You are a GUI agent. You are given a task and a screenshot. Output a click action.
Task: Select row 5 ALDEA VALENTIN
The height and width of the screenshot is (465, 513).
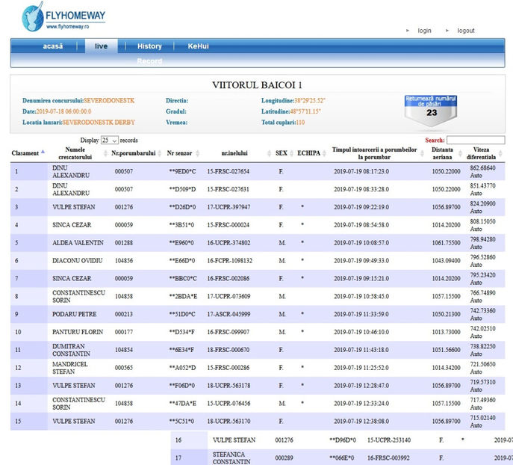point(78,243)
